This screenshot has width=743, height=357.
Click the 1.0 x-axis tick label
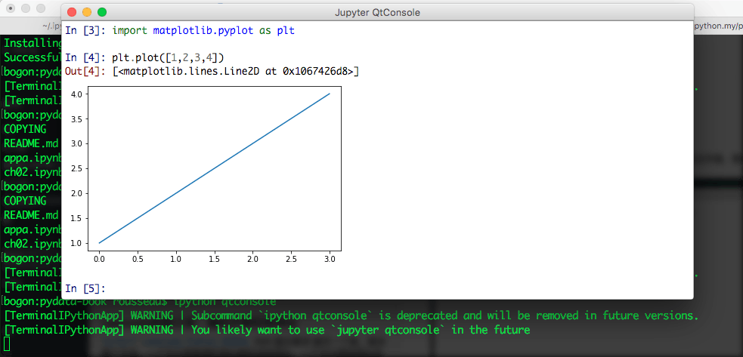click(176, 260)
